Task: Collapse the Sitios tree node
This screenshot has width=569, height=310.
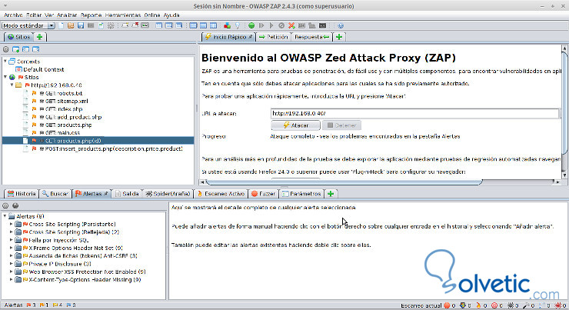Action: pos(5,77)
